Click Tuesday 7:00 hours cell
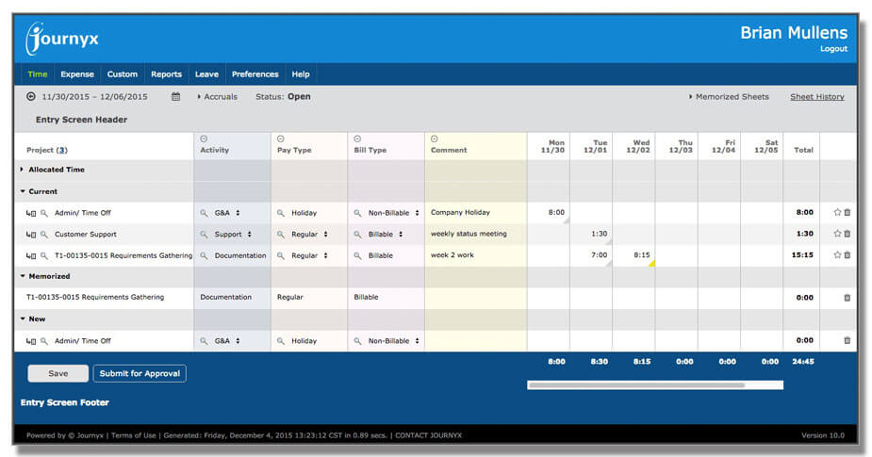 coord(591,255)
